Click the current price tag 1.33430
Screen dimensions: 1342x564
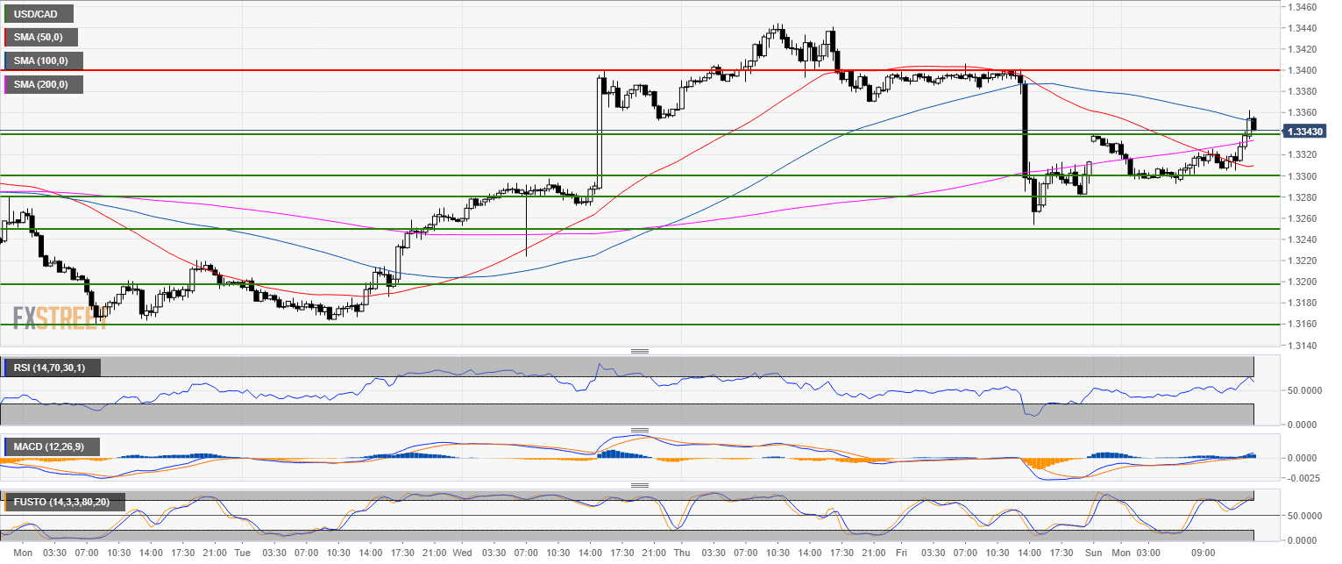pyautogui.click(x=1305, y=132)
